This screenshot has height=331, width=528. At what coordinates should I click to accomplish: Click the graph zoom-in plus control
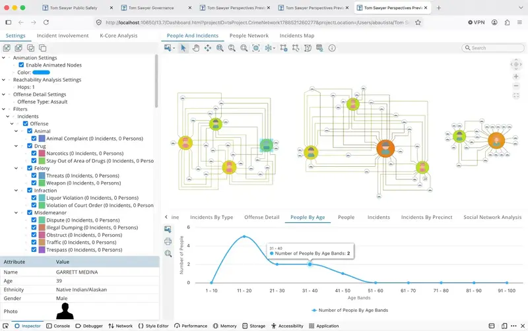pyautogui.click(x=516, y=76)
